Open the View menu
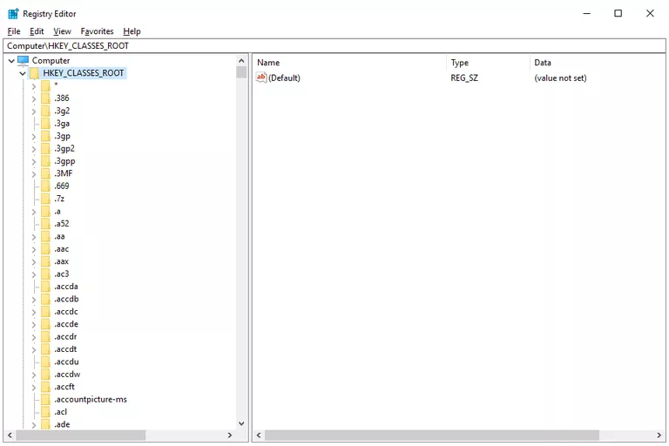Viewport: 669px width, 446px height. point(62,31)
